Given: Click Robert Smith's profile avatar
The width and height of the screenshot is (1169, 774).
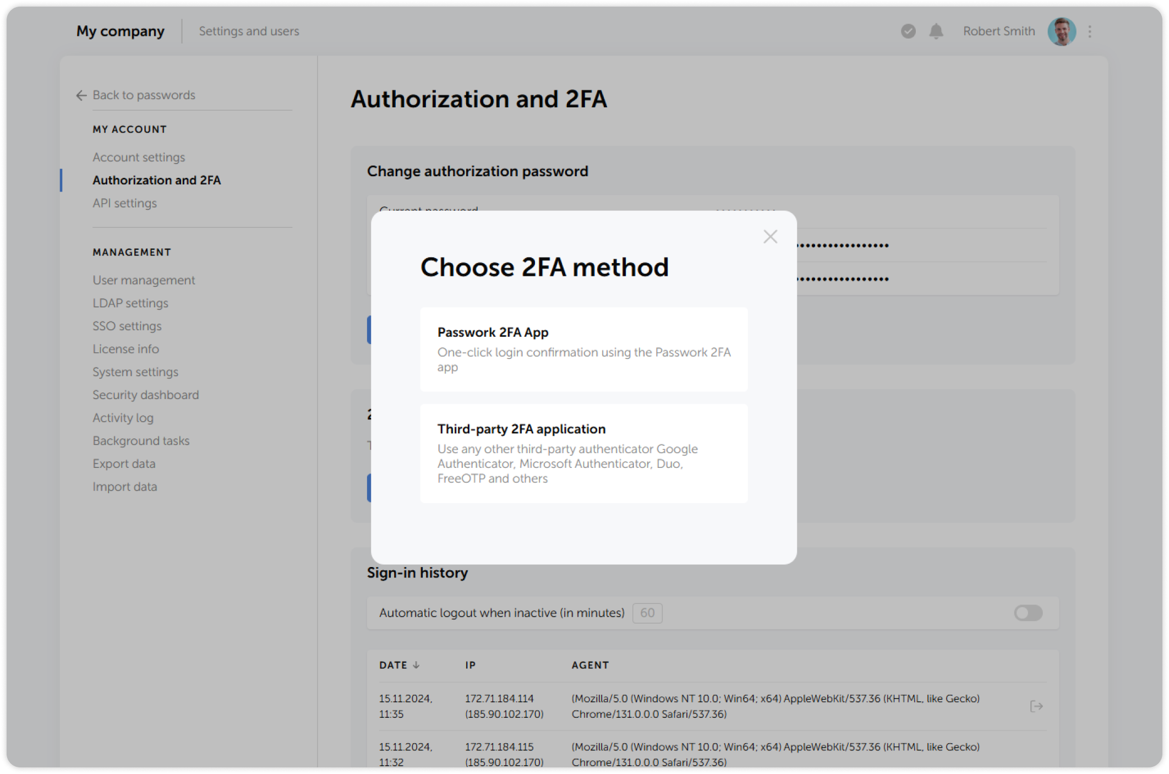Looking at the screenshot, I should (x=1061, y=31).
